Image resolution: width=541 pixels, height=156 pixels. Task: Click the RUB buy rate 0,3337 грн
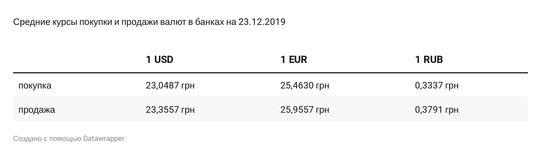pyautogui.click(x=437, y=86)
